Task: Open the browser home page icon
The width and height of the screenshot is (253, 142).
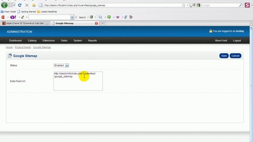Action: pyautogui.click(x=34, y=5)
